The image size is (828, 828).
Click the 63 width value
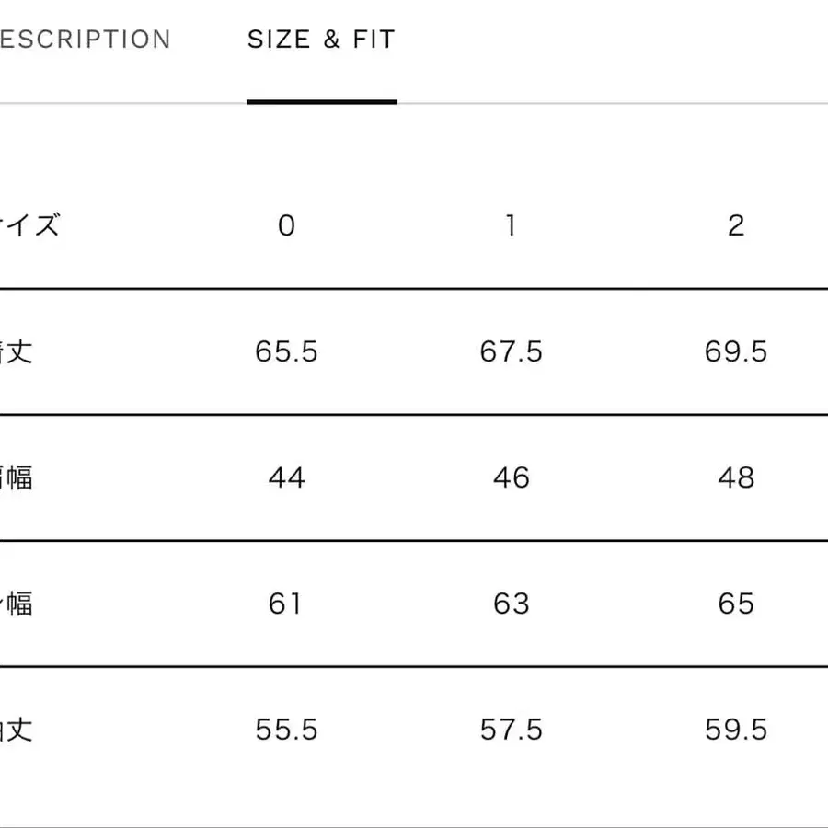(x=511, y=604)
